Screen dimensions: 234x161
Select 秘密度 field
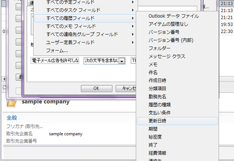coord(177,137)
